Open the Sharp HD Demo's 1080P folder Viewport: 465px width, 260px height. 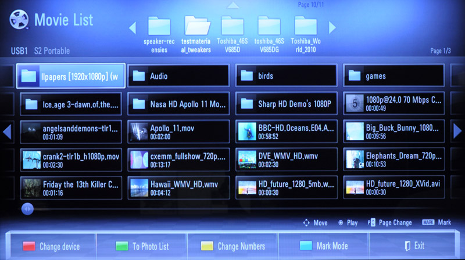[286, 104]
